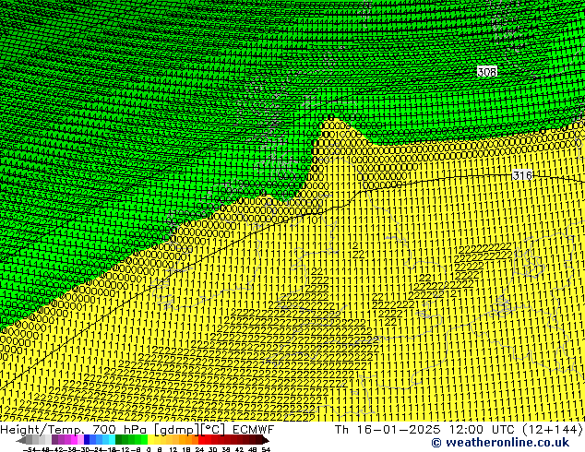Click the gray legend swatch above -54
Screen dimensions: 585x452
[x=30, y=439]
